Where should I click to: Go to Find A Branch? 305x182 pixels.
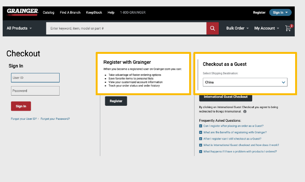click(70, 13)
